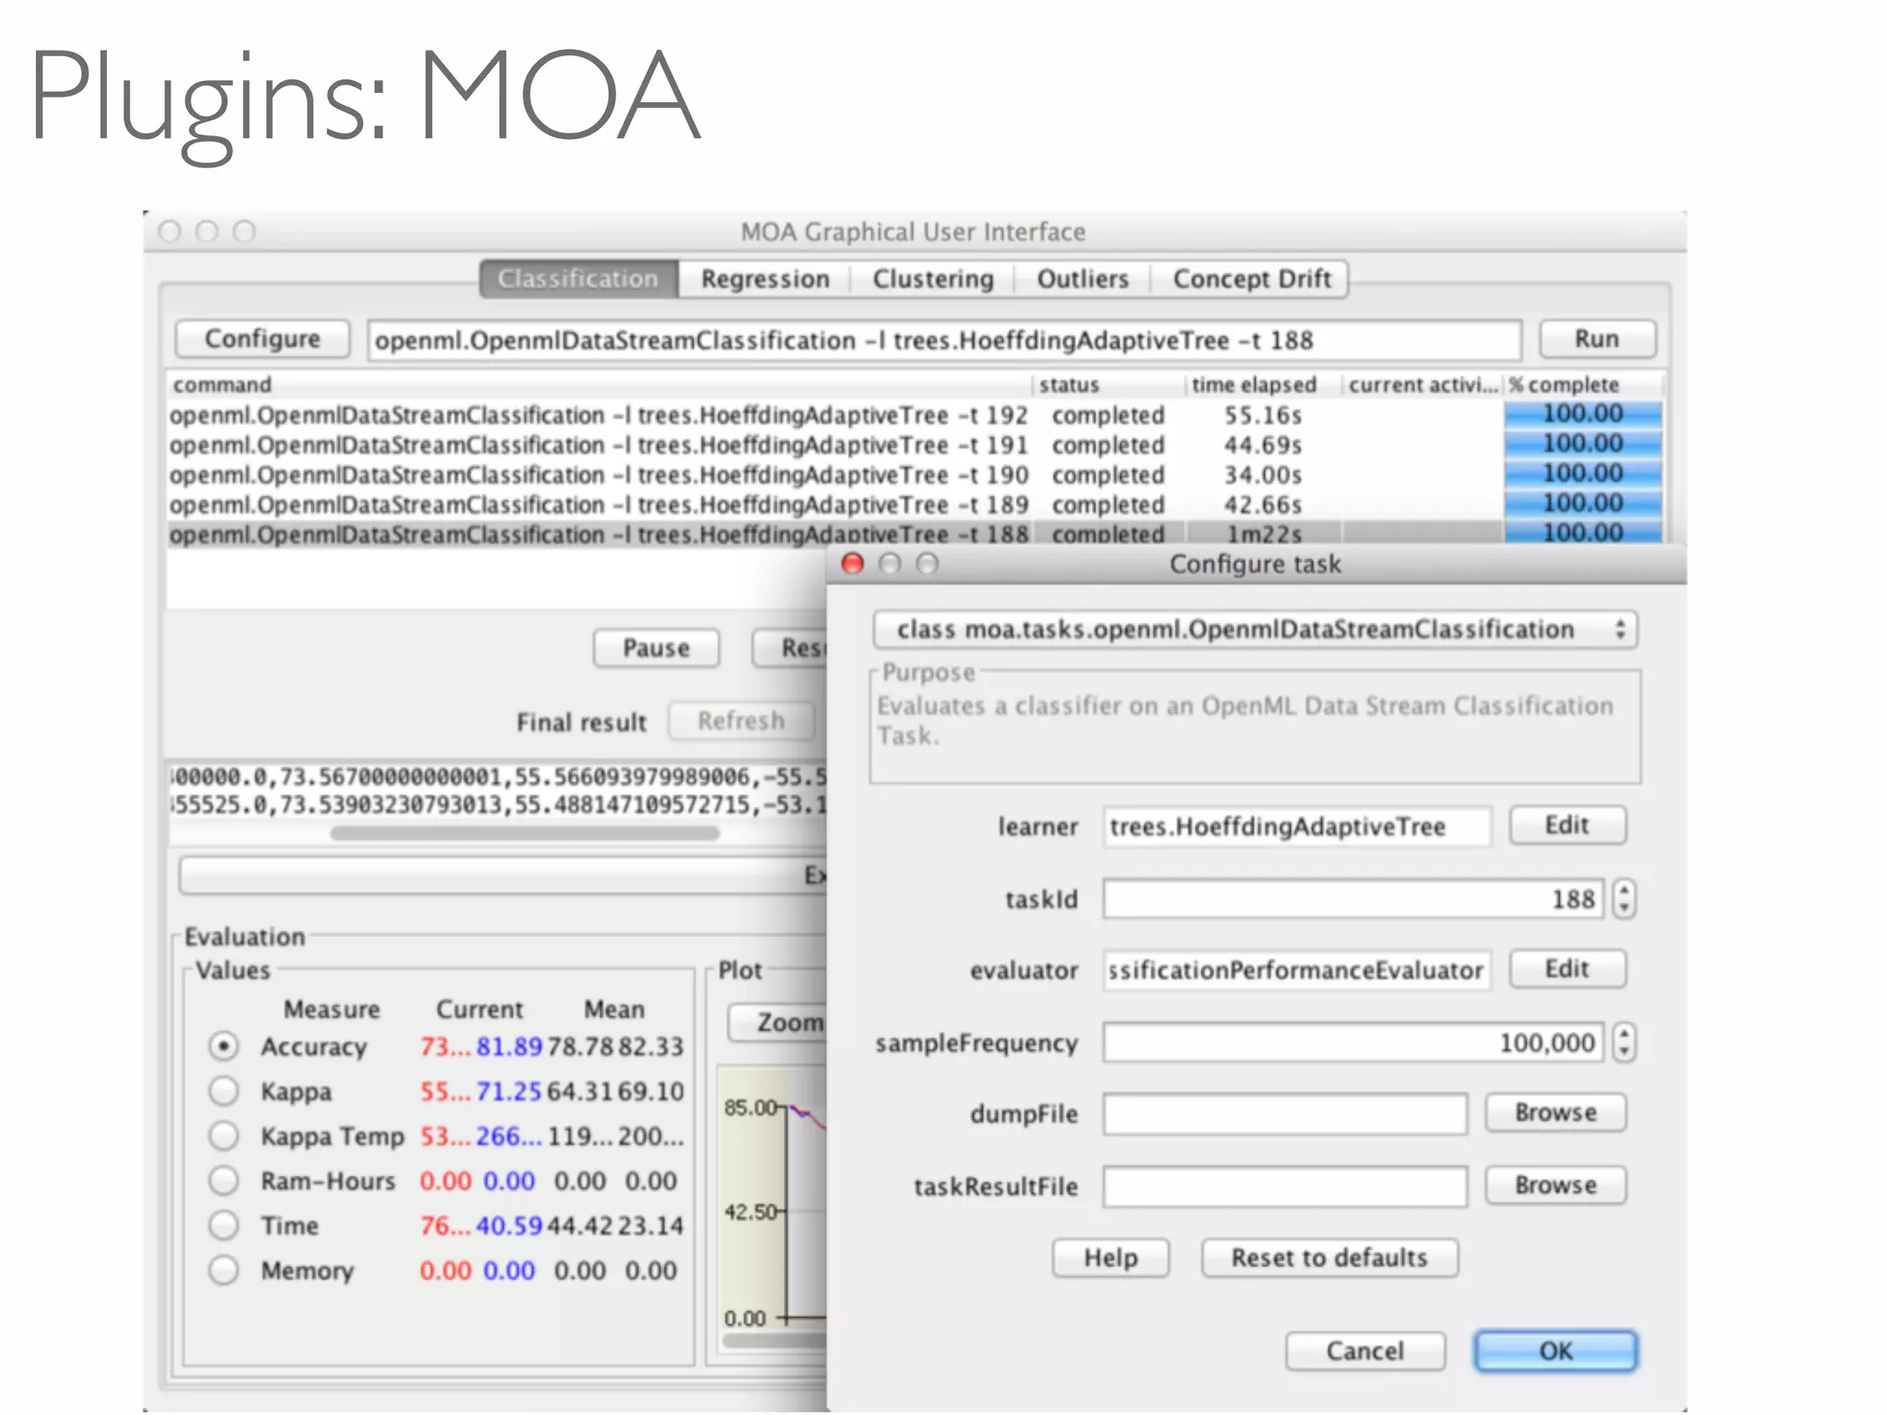Screen dimensions: 1887x1415
Task: Close the Configure task dialog with red button
Action: coord(853,564)
